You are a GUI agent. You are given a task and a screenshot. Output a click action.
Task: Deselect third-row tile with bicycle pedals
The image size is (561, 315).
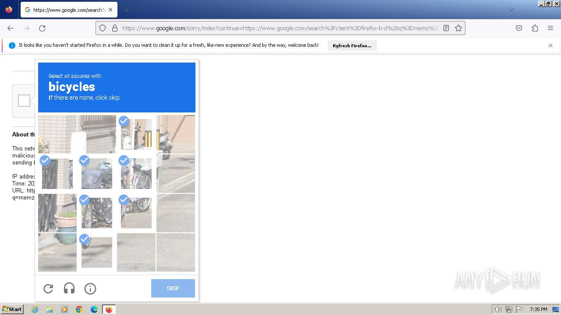(97, 213)
